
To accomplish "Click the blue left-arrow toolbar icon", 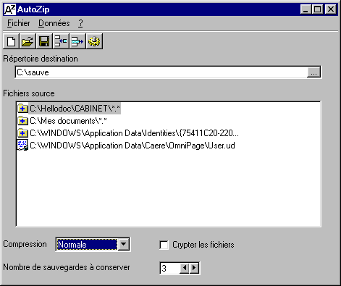I will [x=61, y=41].
